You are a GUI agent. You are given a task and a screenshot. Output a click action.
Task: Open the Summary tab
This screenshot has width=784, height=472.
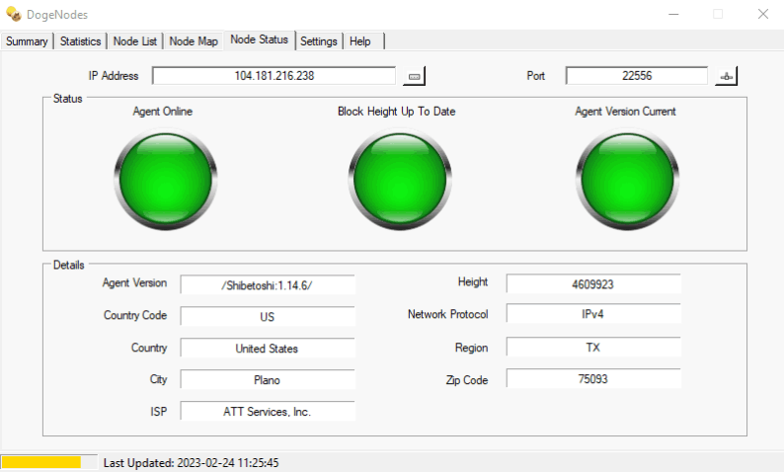(27, 41)
